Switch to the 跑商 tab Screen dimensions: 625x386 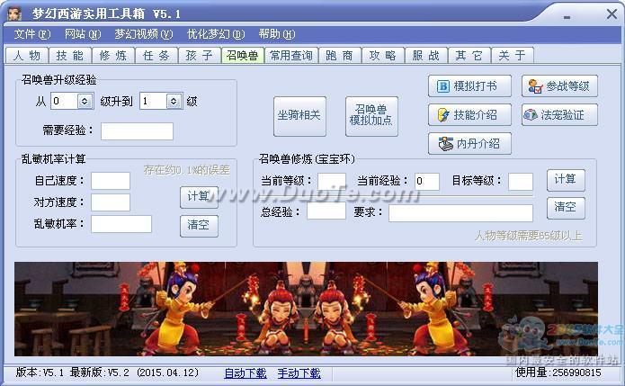coord(340,55)
